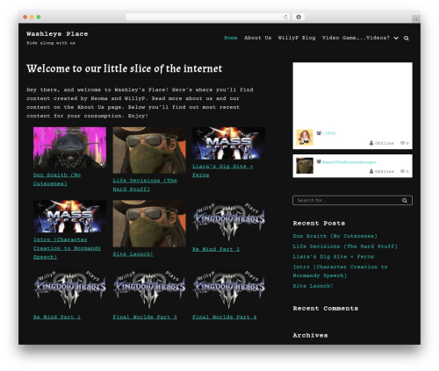
Task: Go to the Home menu item
Action: pos(231,38)
